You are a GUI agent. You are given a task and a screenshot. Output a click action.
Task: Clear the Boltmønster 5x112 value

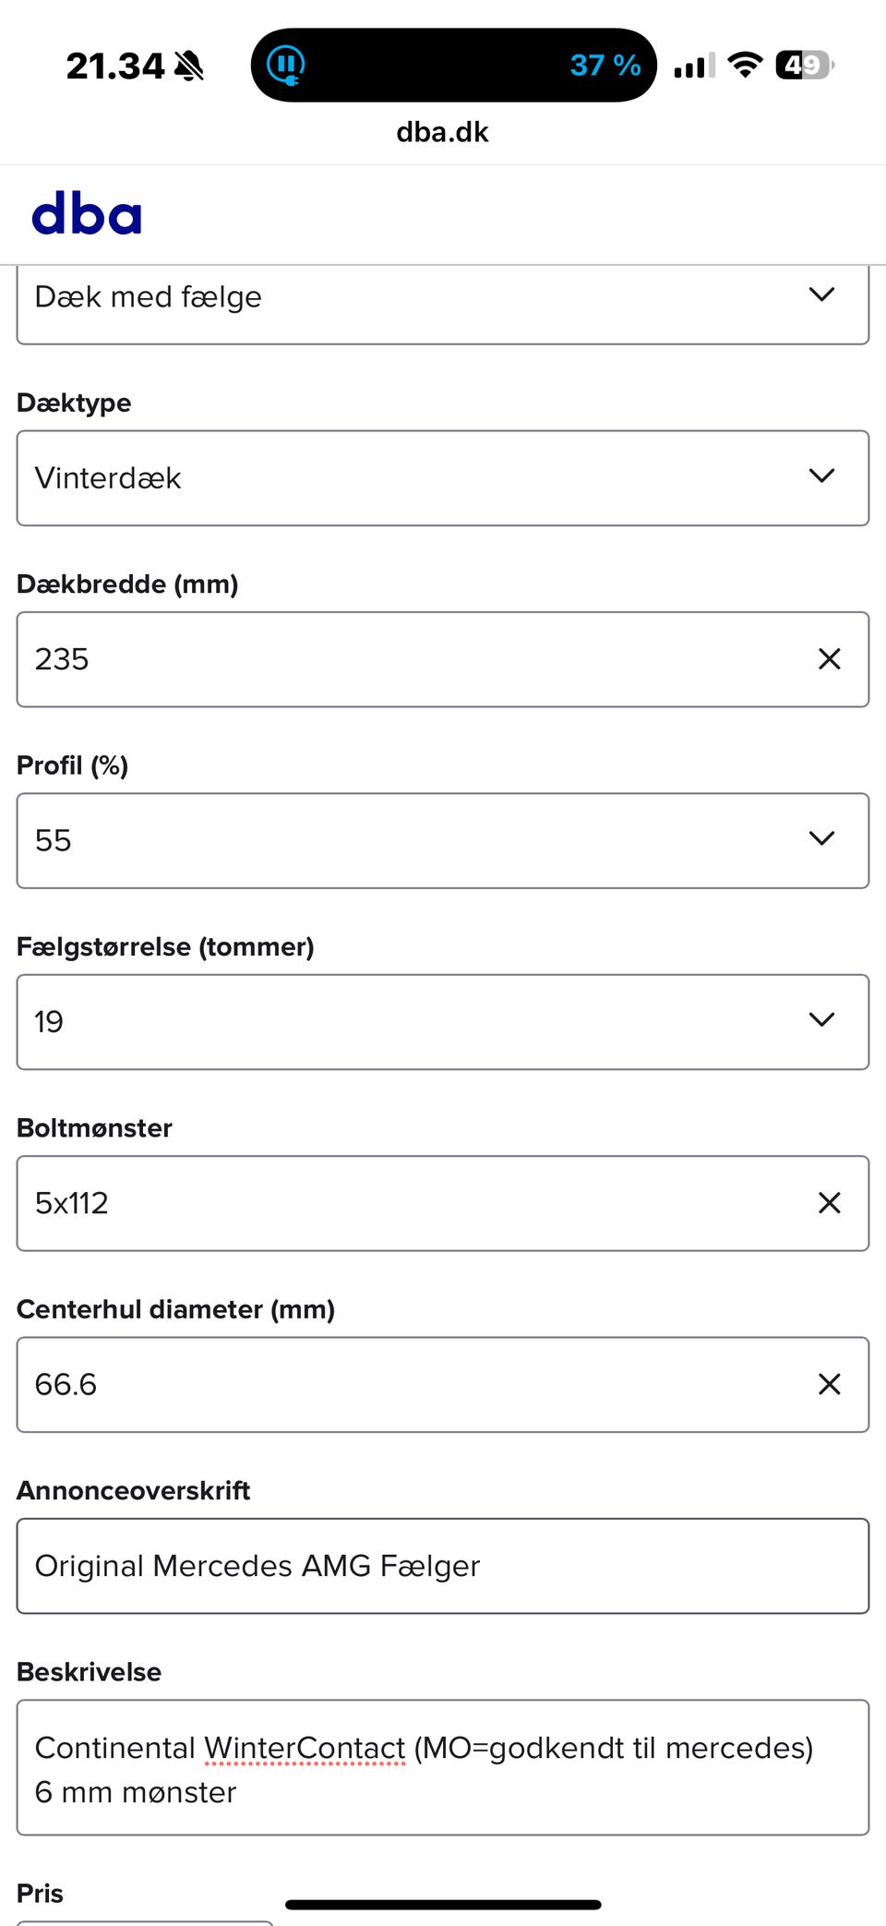coord(829,1203)
